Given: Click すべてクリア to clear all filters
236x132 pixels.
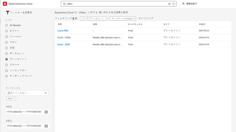Looking at the screenshot, I should [x=146, y=18].
